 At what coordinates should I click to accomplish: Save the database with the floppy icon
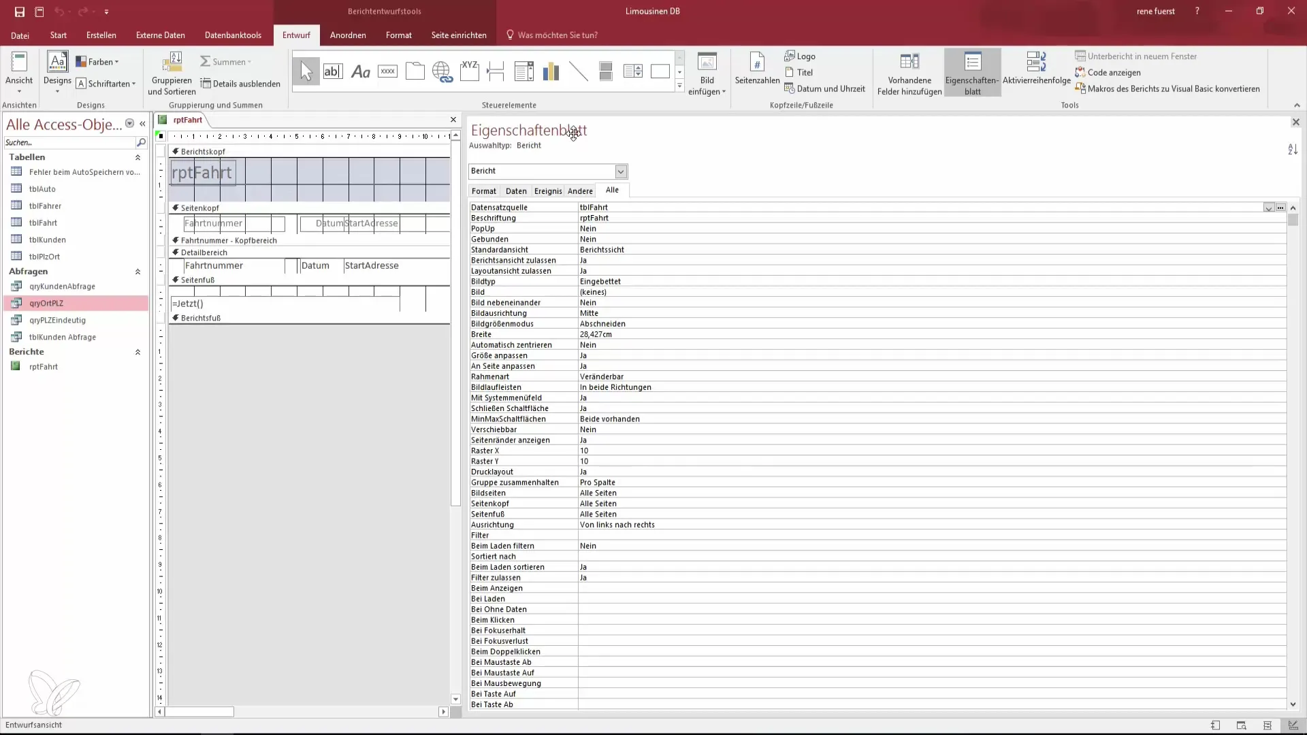[x=20, y=12]
